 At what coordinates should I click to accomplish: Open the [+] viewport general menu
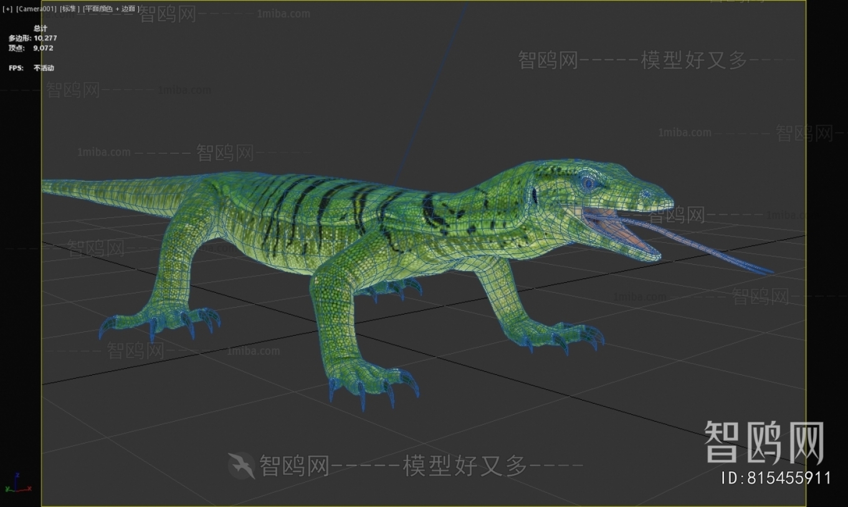(x=7, y=9)
